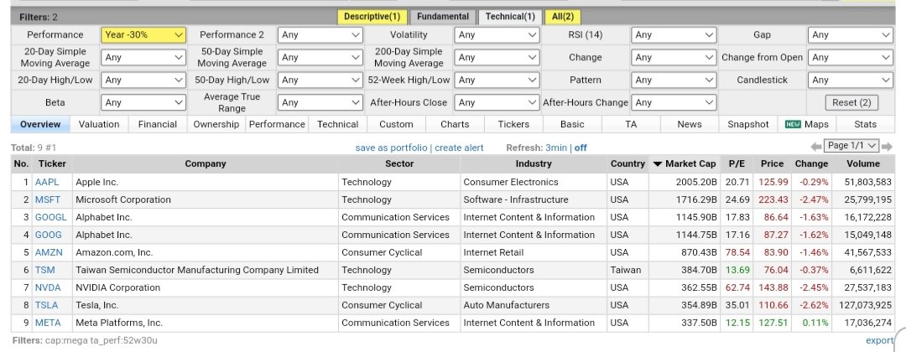Click NVIDIA Corporation company name
The height and width of the screenshot is (352, 906).
[x=118, y=287]
